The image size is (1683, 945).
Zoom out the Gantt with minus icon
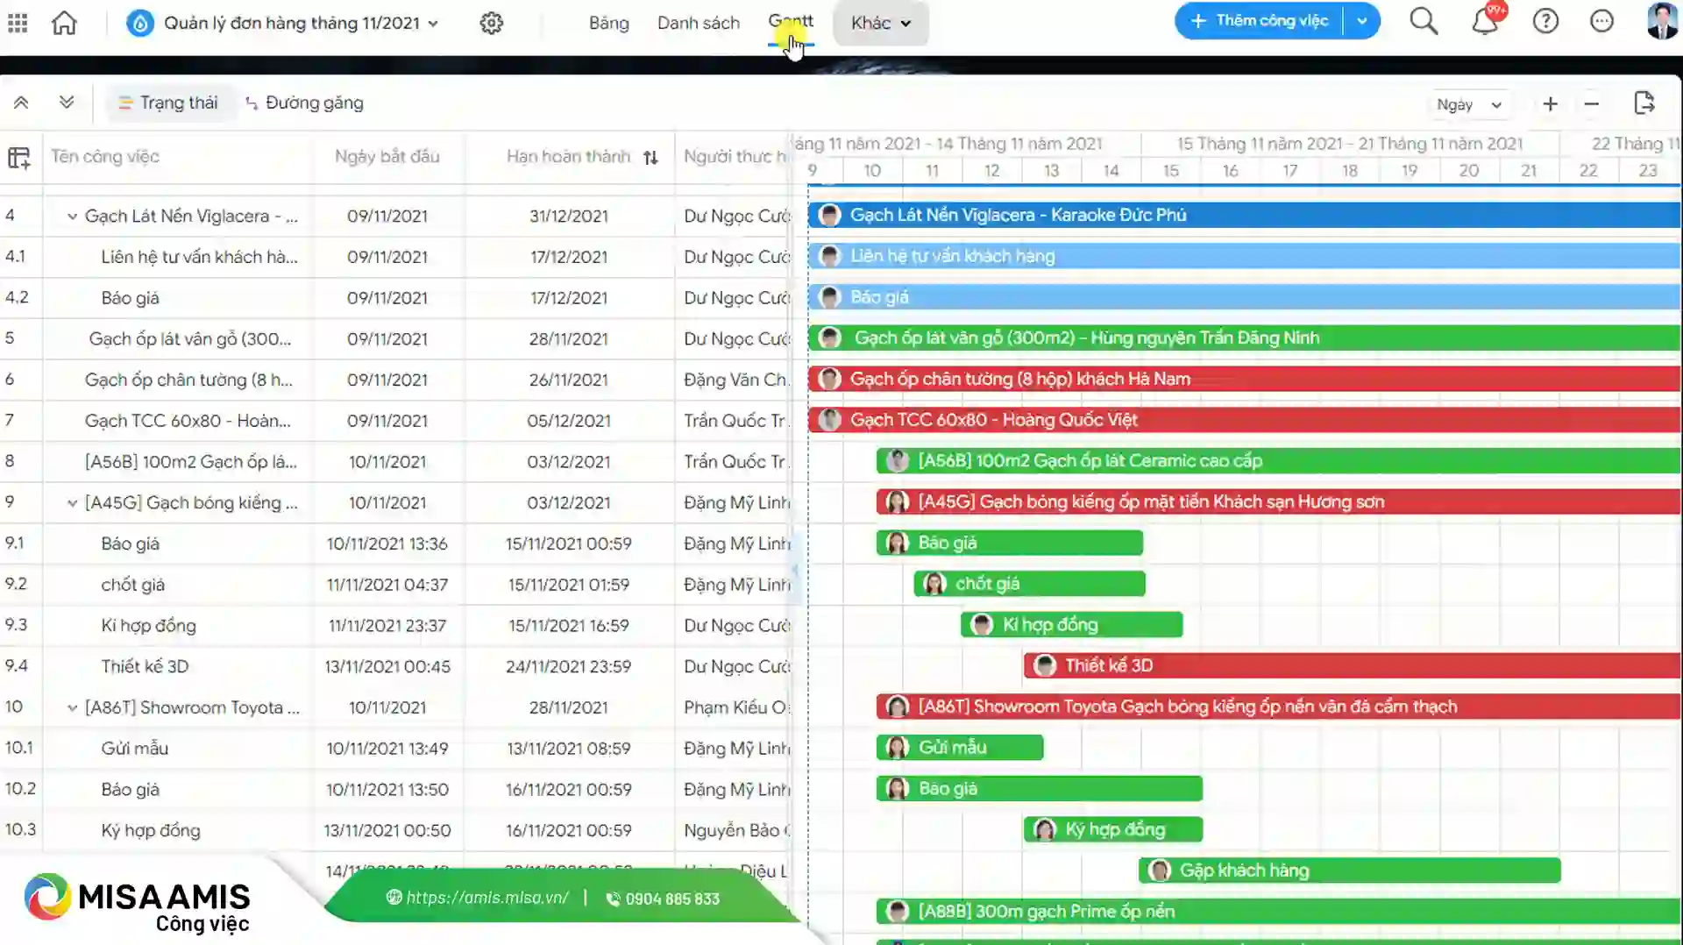click(x=1592, y=104)
